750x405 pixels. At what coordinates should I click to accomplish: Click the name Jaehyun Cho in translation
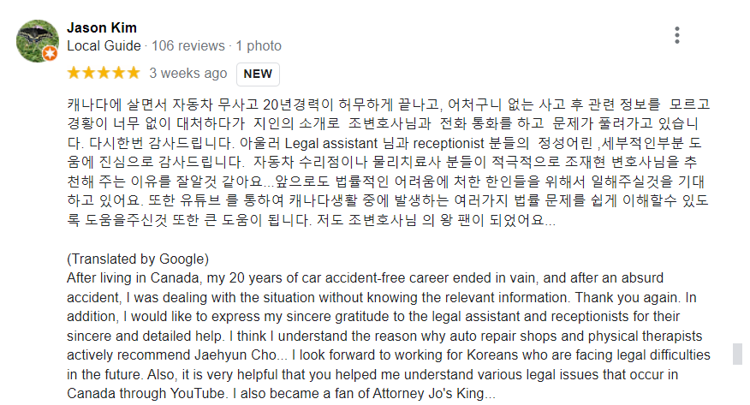(x=235, y=355)
